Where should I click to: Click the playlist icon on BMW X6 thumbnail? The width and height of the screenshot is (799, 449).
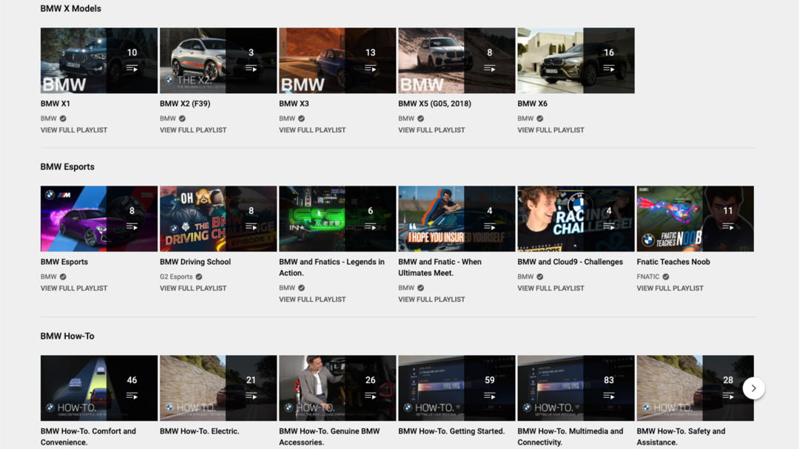click(x=609, y=68)
